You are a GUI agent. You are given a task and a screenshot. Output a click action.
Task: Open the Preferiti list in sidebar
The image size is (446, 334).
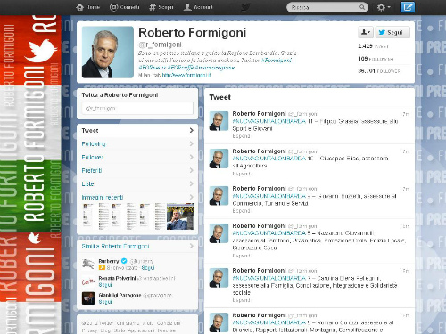tap(137, 171)
